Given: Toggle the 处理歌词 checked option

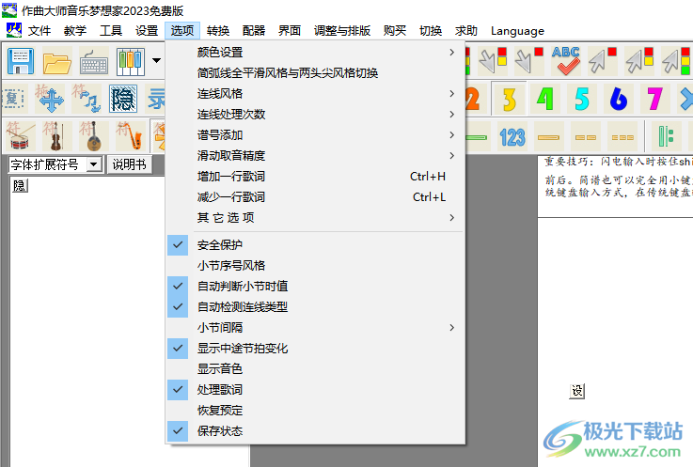Looking at the screenshot, I should pyautogui.click(x=315, y=390).
